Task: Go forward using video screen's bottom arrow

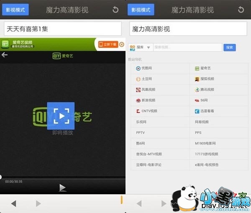Action: (x=38, y=203)
